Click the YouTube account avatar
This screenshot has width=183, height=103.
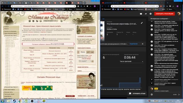tap(179, 14)
